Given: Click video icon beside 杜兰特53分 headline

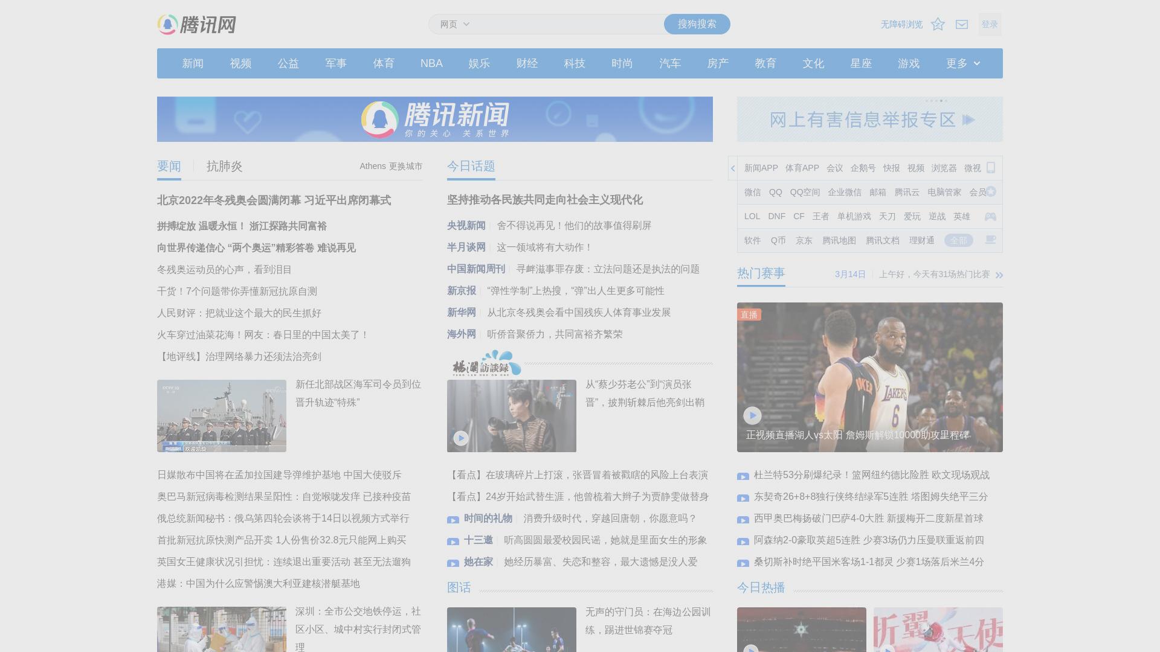Looking at the screenshot, I should (x=743, y=476).
